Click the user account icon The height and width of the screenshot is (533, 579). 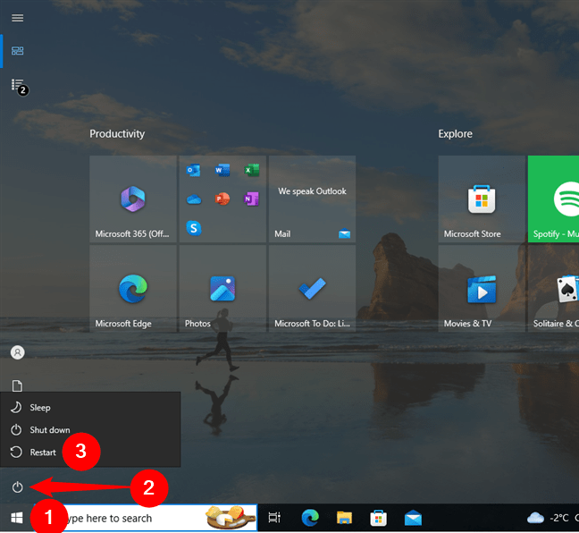tap(17, 352)
